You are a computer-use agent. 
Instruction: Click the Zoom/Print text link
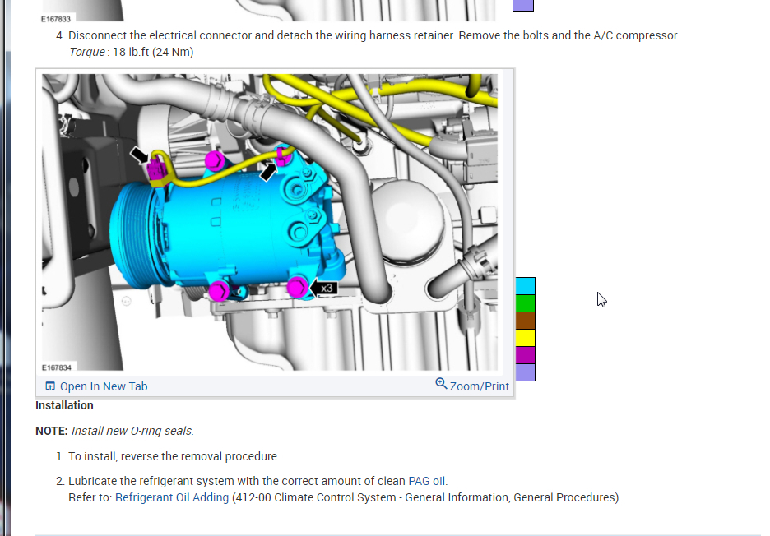point(480,386)
